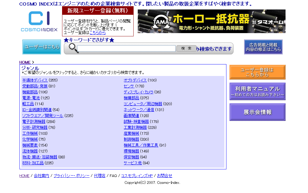
Task: Open the 機械工具／作業工具 genre link
Action: tap(141, 145)
